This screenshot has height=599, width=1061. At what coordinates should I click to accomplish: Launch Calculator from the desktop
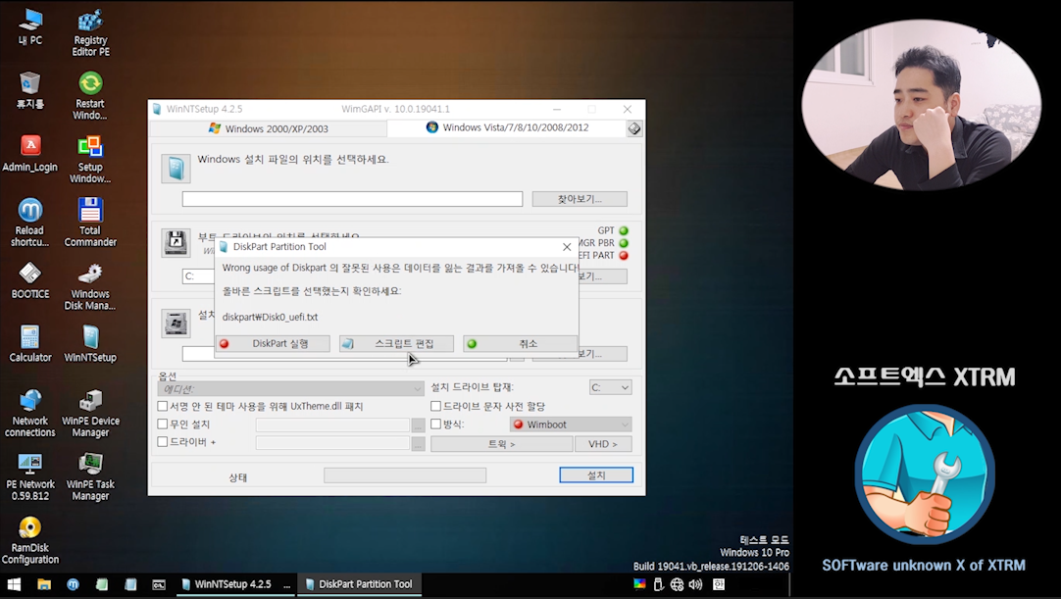pos(29,344)
